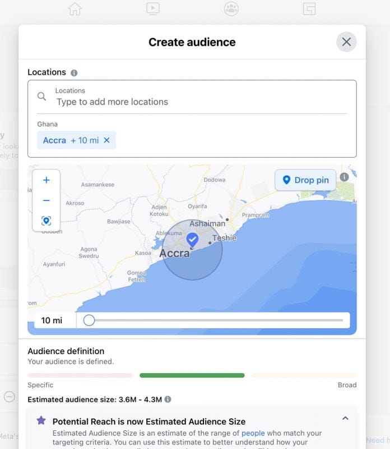The width and height of the screenshot is (390, 449).
Task: Click Prampram label on the map
Action: coord(256,215)
